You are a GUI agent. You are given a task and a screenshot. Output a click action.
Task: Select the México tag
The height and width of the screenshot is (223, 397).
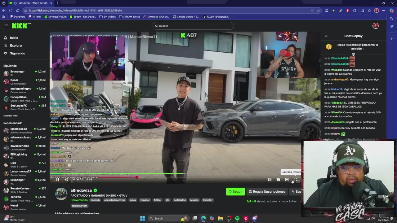194,200
